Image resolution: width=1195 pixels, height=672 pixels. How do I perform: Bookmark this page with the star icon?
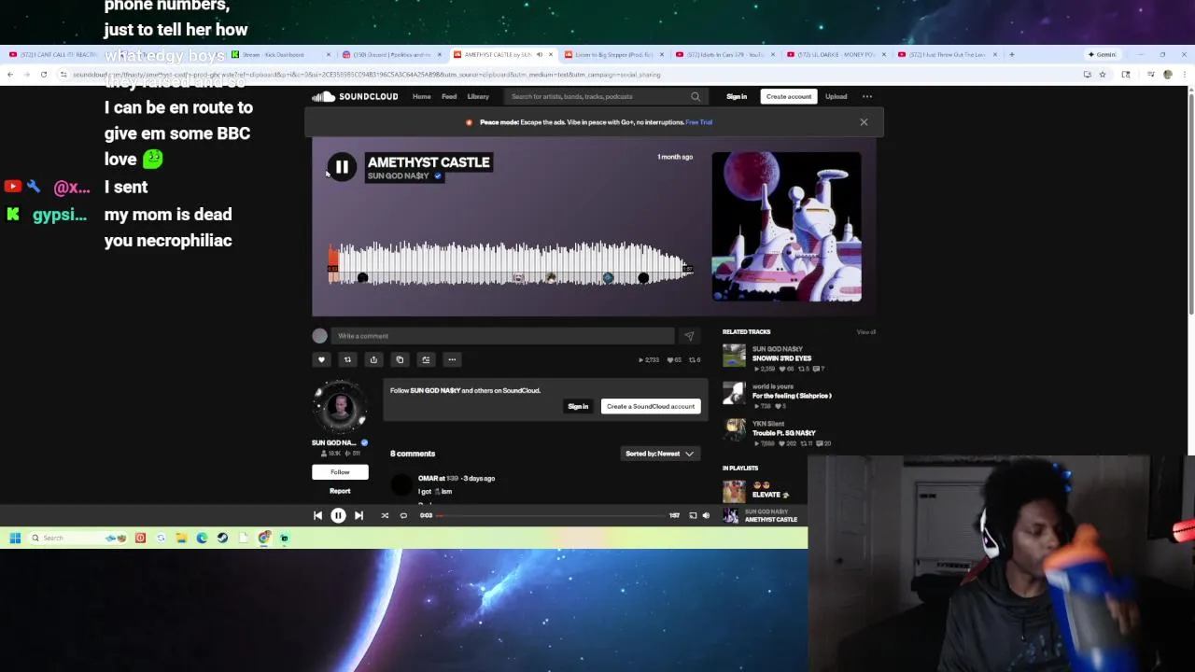(1103, 75)
